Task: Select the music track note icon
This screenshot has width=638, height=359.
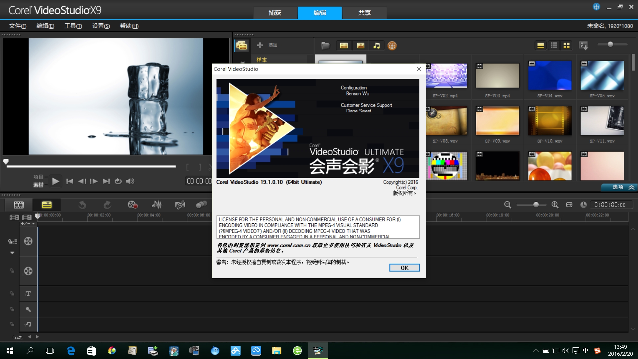Action: tap(28, 324)
